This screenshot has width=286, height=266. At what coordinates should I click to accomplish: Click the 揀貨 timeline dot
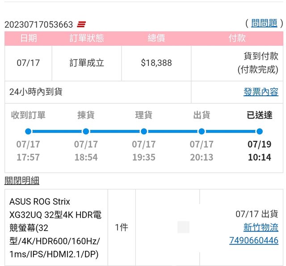coord(86,131)
